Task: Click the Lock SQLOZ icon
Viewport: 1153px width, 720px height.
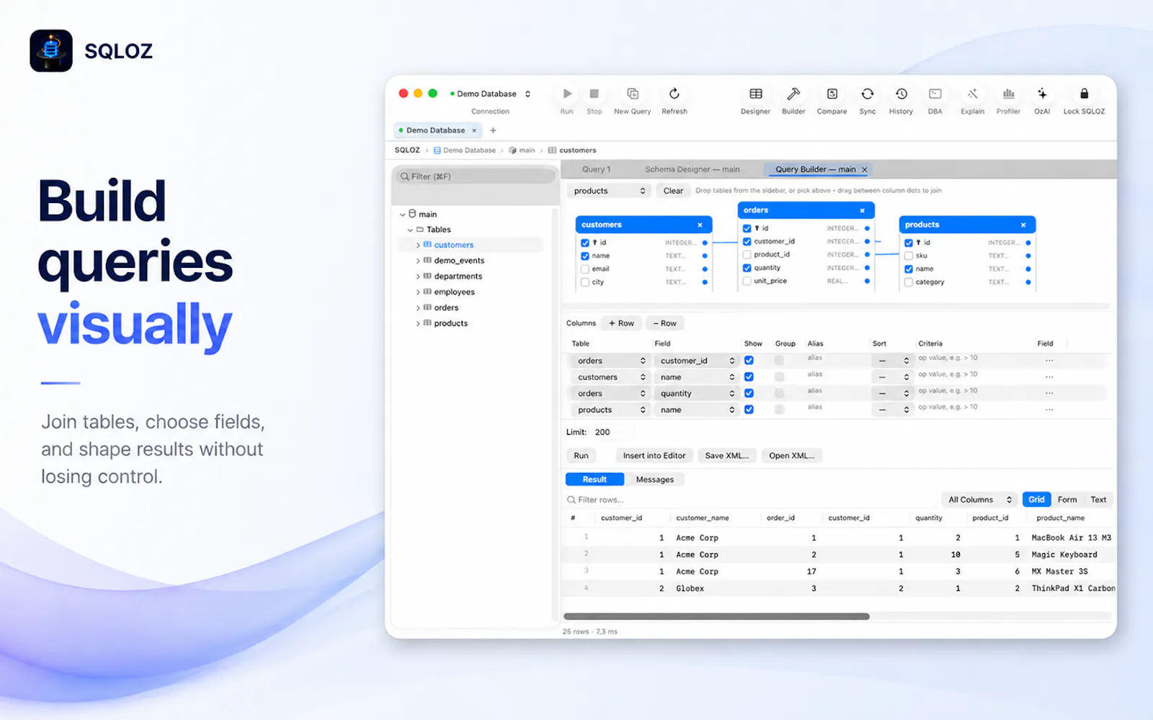Action: 1084,94
